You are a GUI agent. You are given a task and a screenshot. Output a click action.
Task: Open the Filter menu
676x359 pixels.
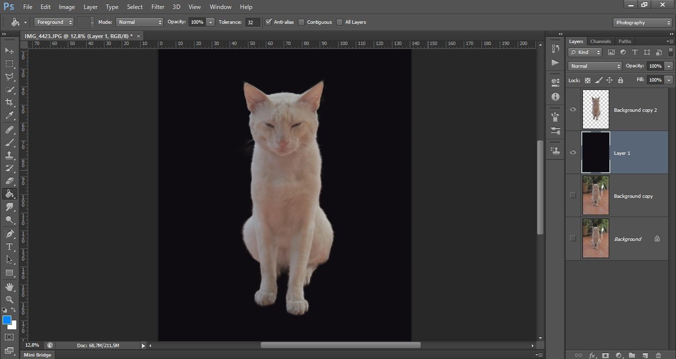158,7
